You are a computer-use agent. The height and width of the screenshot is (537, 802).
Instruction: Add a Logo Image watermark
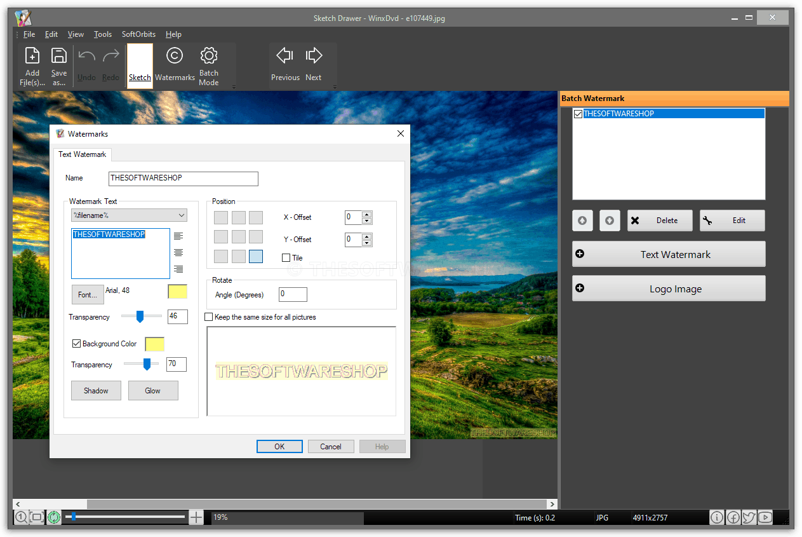[x=669, y=289]
